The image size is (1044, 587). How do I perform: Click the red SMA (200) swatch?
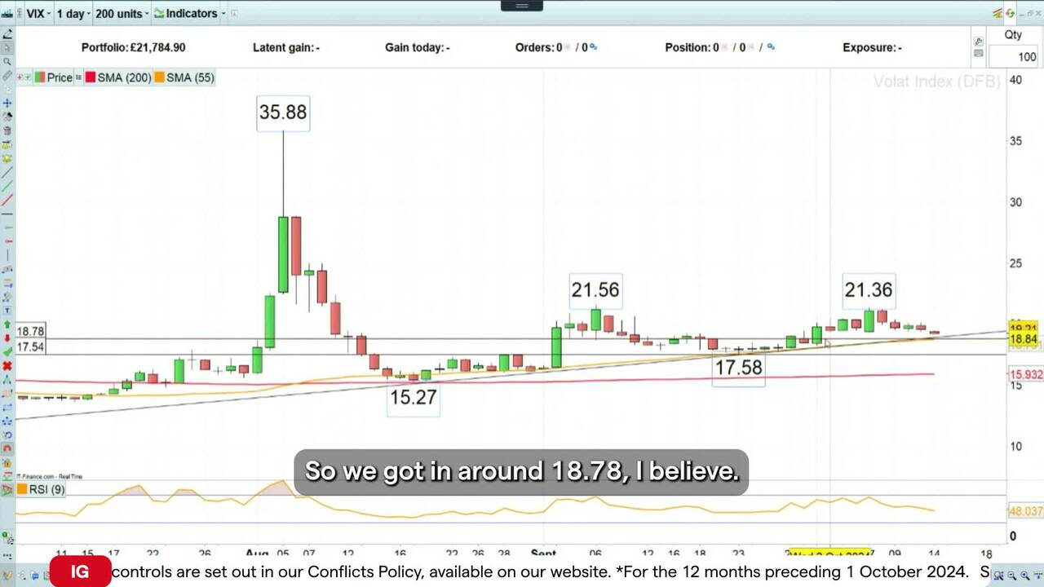point(90,77)
